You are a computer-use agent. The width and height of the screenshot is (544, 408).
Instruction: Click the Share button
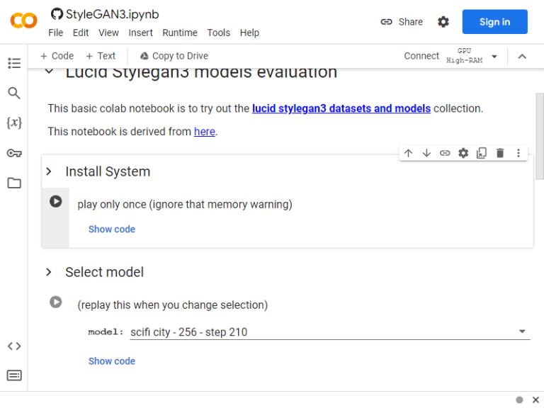[402, 22]
